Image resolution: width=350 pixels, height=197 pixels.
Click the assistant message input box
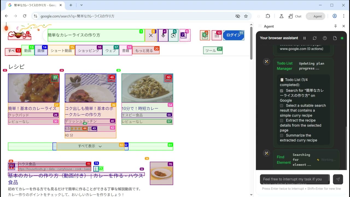pyautogui.click(x=295, y=179)
